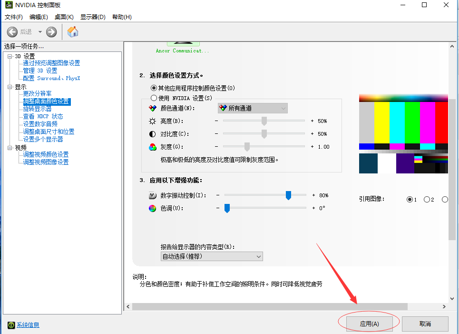The image size is (459, 334).
Task: Open 旋转显示器 task
Action: [x=37, y=109]
